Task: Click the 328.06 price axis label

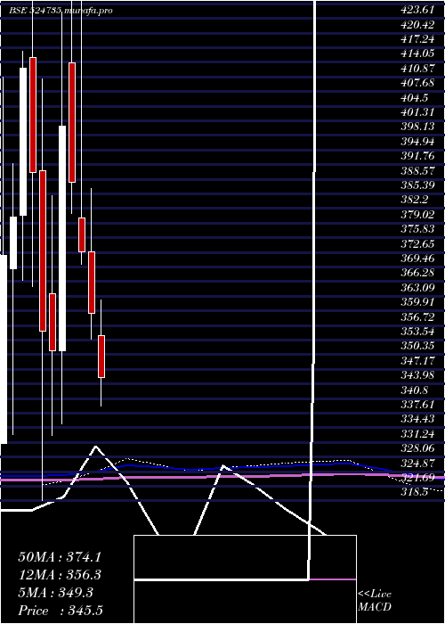Action: click(417, 447)
